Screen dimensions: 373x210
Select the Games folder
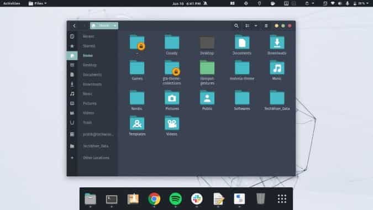tap(137, 68)
